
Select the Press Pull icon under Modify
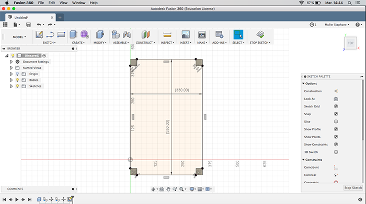[x=100, y=34]
